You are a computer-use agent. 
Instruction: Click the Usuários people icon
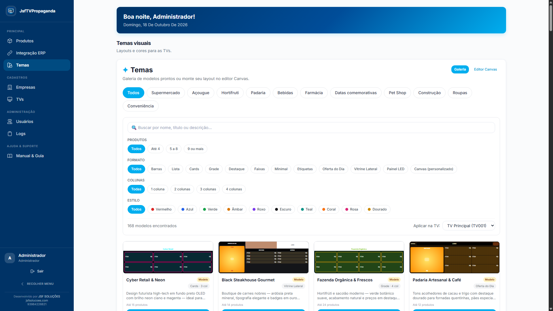pyautogui.click(x=10, y=122)
